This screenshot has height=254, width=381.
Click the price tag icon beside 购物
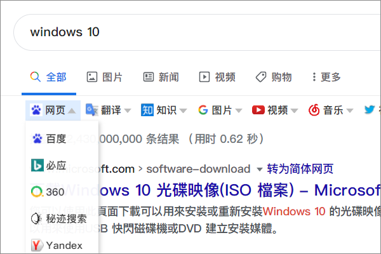click(261, 77)
